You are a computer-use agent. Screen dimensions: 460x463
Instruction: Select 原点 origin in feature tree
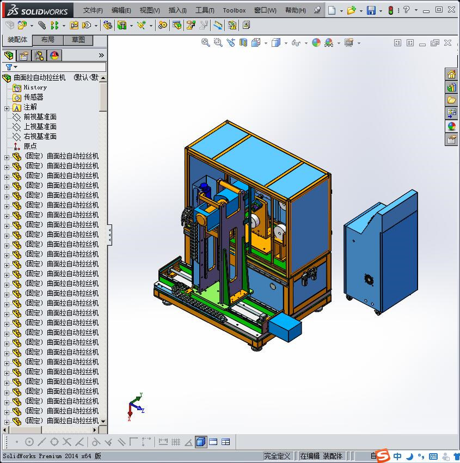tap(30, 146)
